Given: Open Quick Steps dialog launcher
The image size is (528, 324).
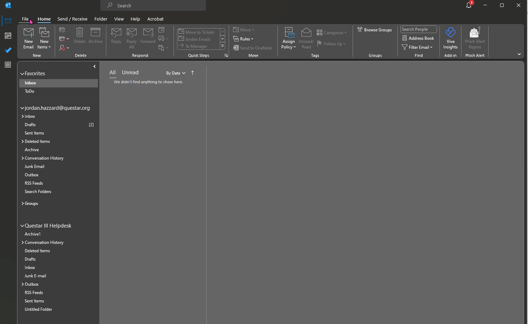Looking at the screenshot, I should point(226,55).
